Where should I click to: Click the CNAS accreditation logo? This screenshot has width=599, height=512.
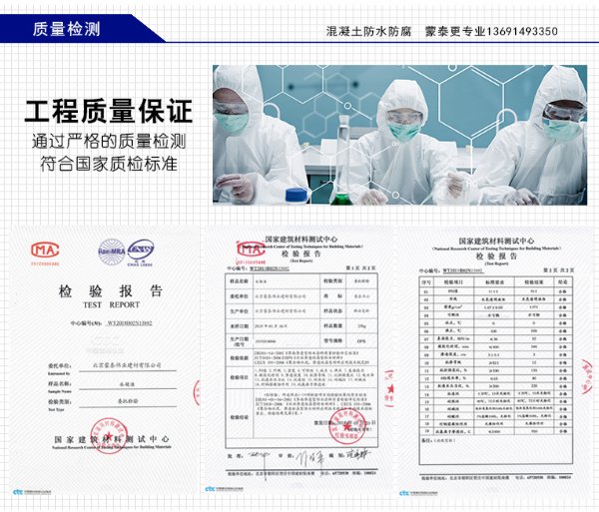143,250
